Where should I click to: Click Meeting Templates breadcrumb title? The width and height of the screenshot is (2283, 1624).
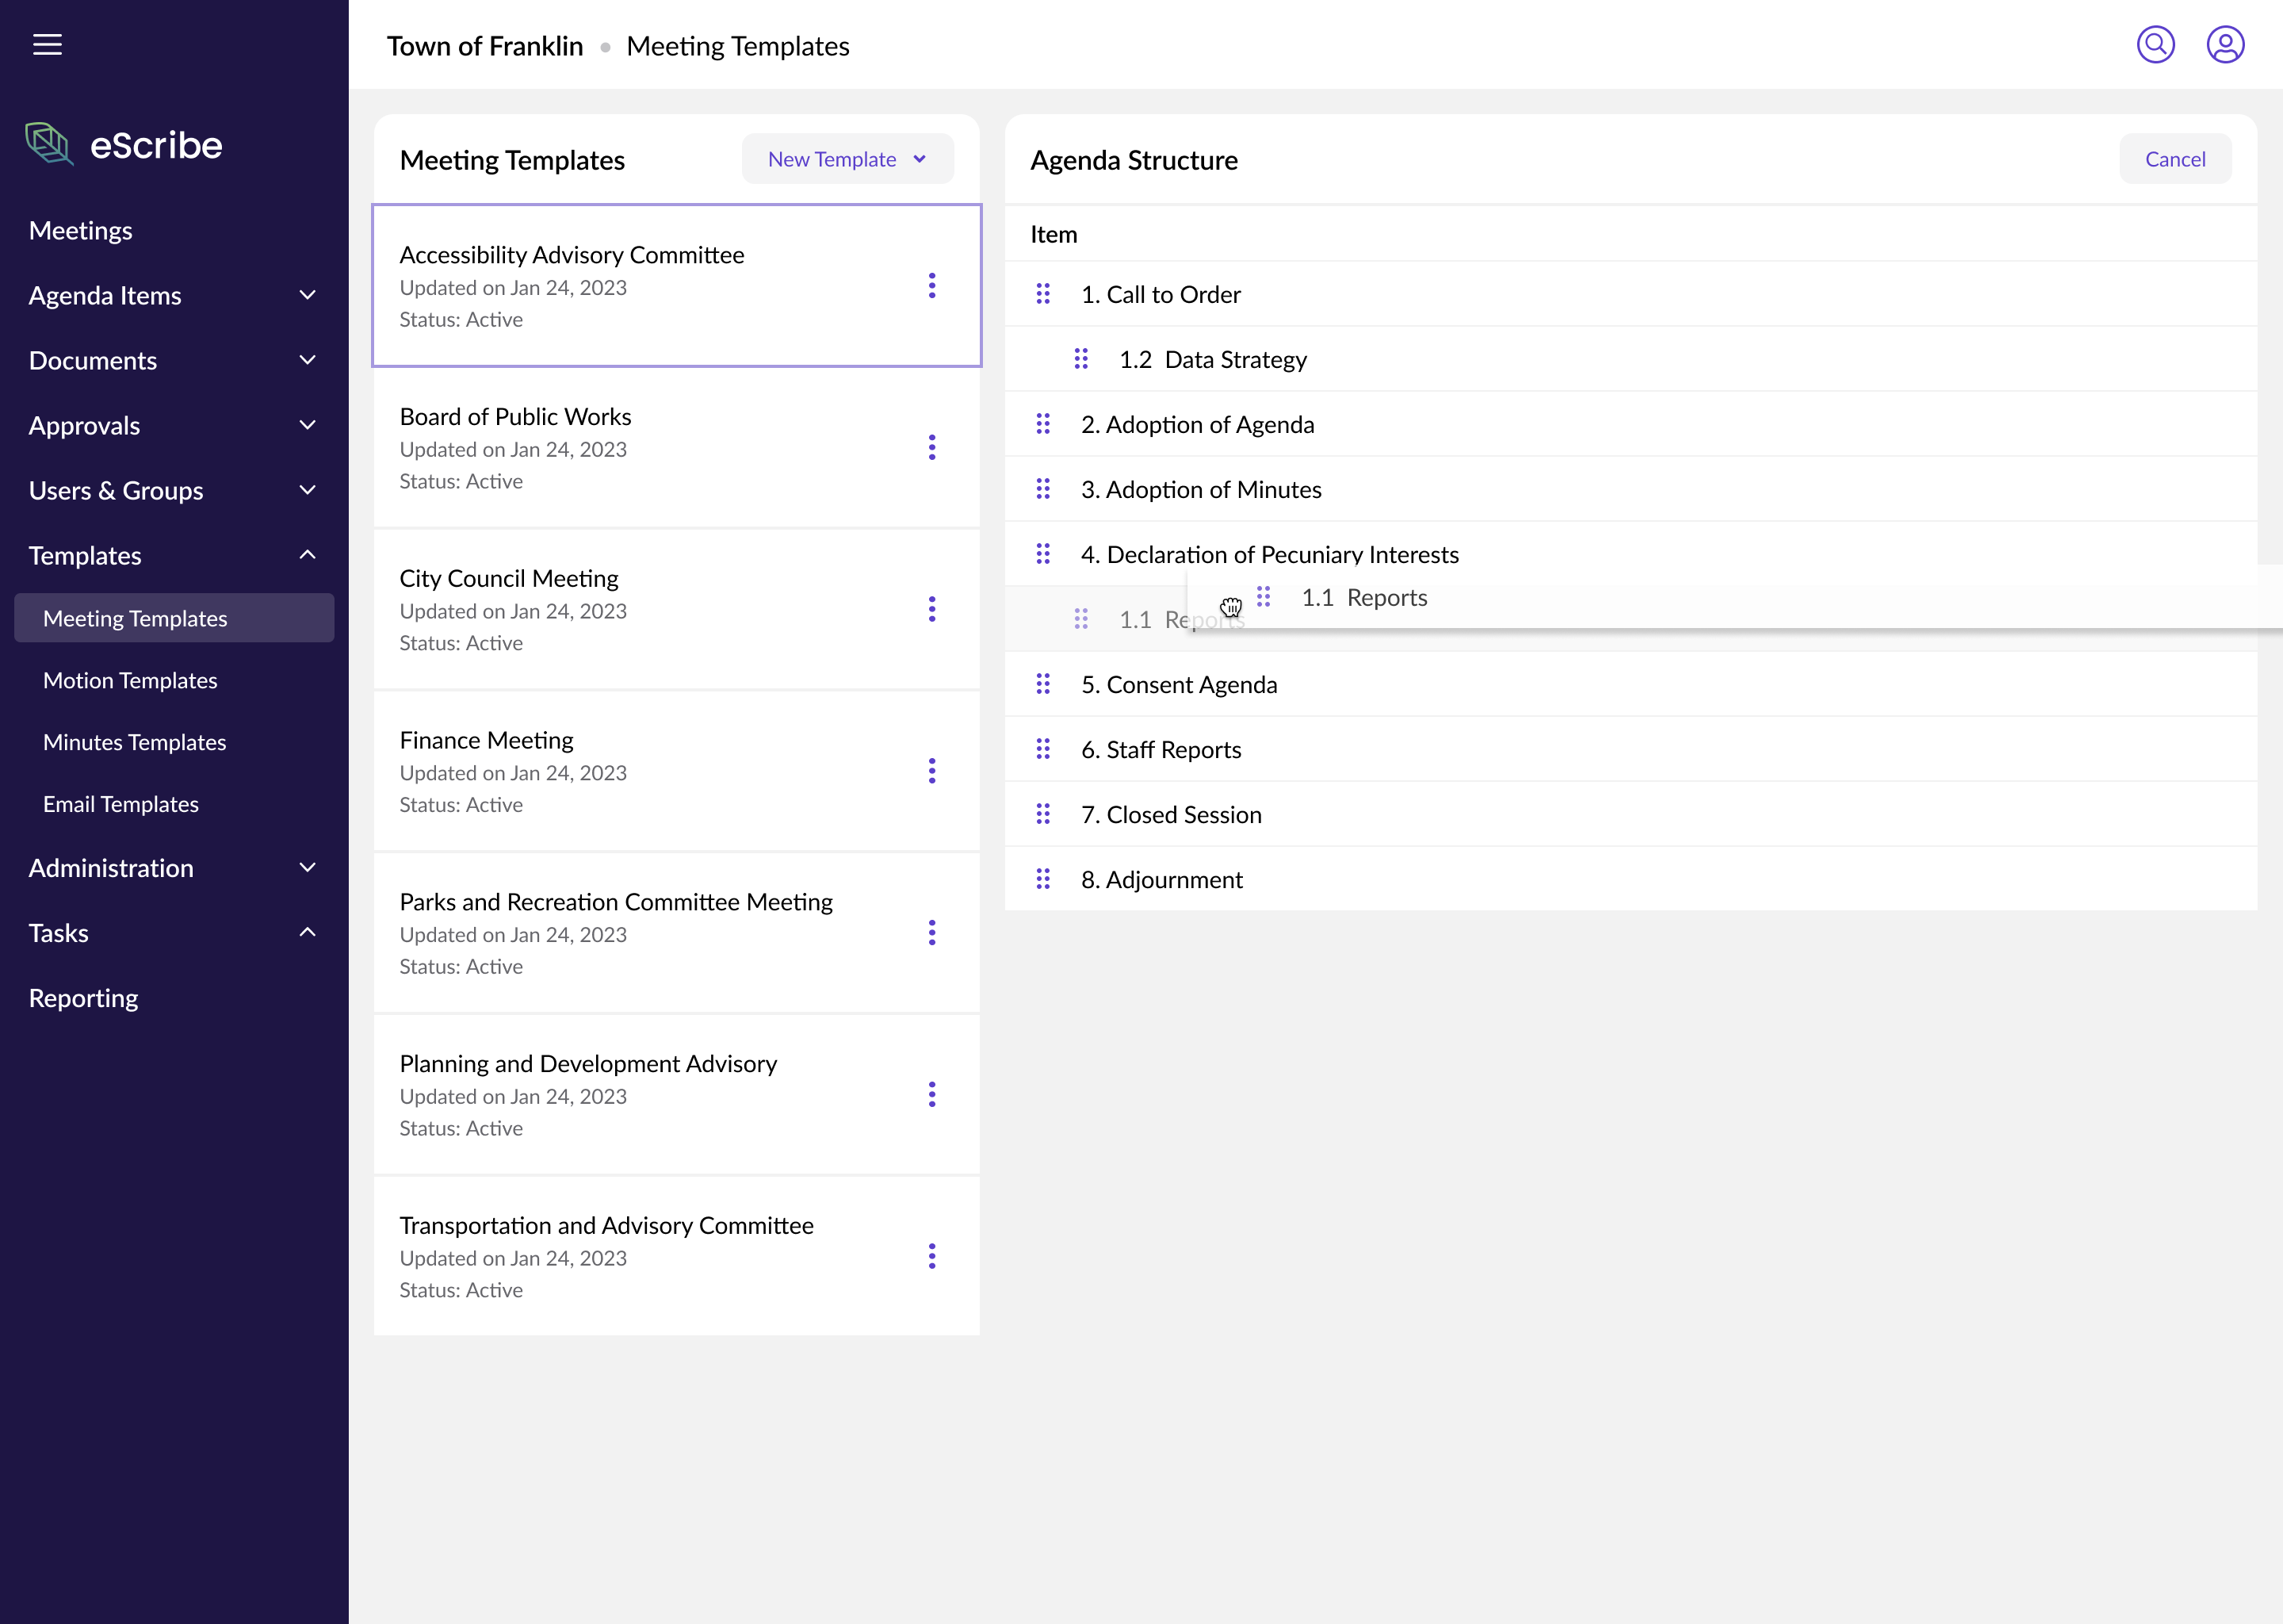738,46
